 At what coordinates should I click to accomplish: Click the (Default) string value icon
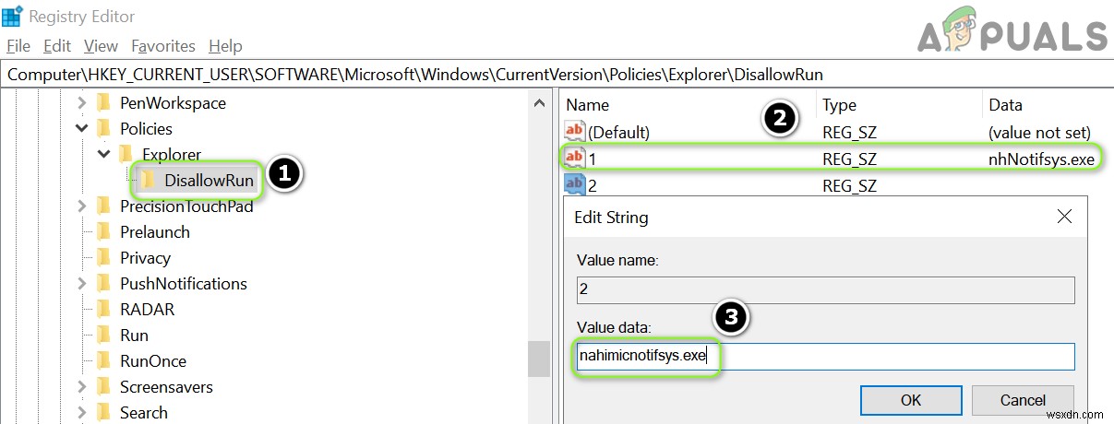(x=575, y=133)
